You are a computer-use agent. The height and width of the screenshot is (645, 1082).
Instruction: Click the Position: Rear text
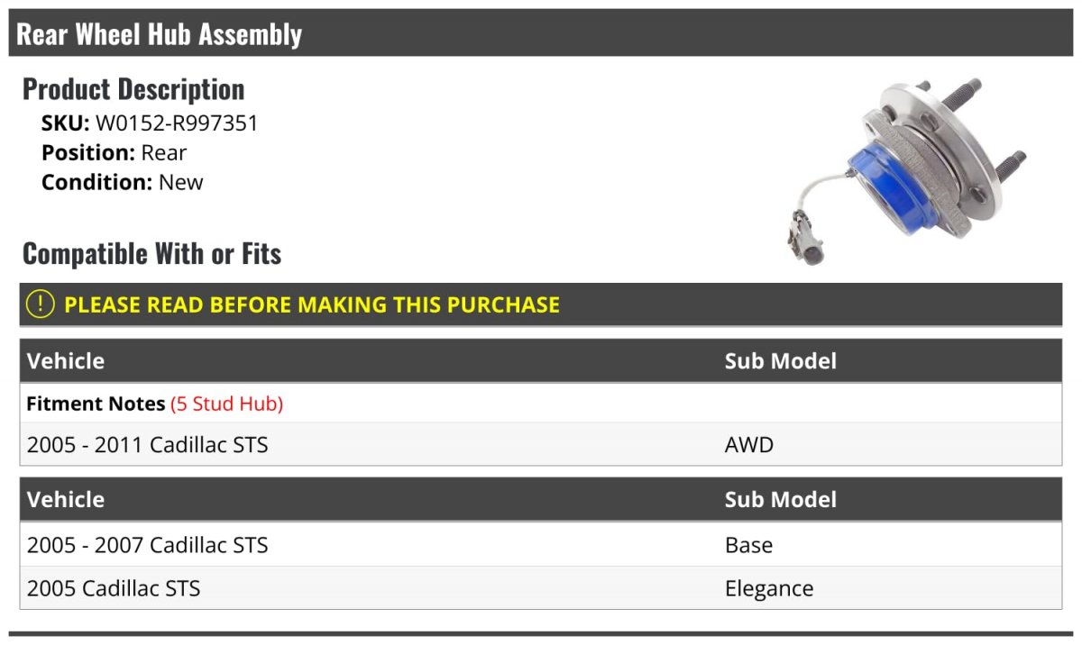115,153
